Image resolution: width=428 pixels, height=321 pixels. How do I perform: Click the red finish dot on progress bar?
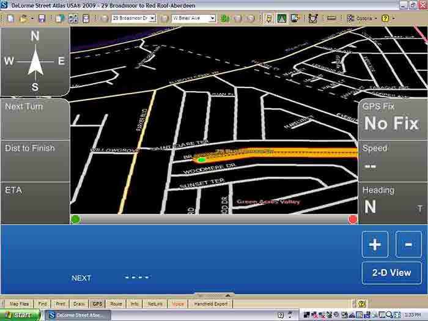point(353,220)
